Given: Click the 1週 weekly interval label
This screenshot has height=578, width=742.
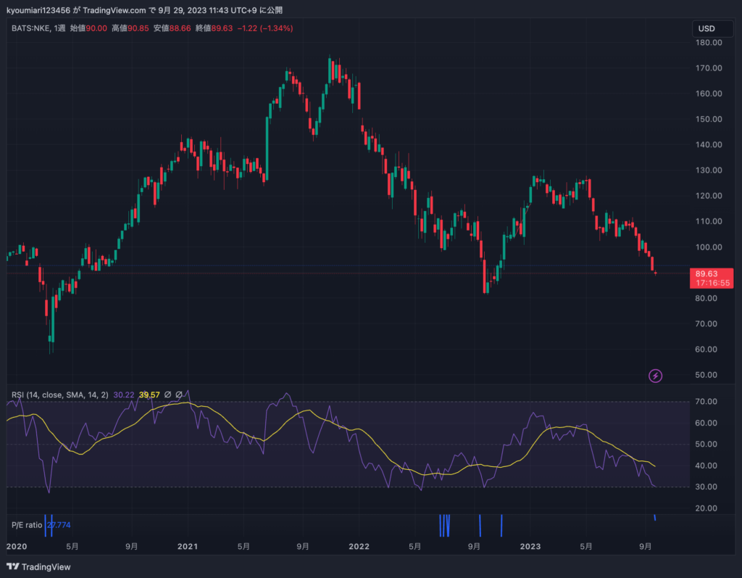Looking at the screenshot, I should tap(59, 28).
